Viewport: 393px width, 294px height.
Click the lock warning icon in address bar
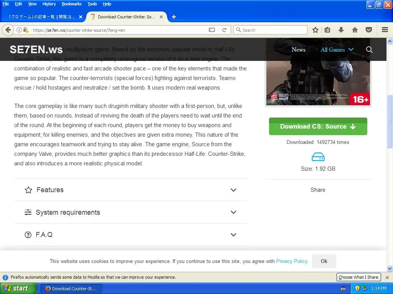tap(26, 30)
